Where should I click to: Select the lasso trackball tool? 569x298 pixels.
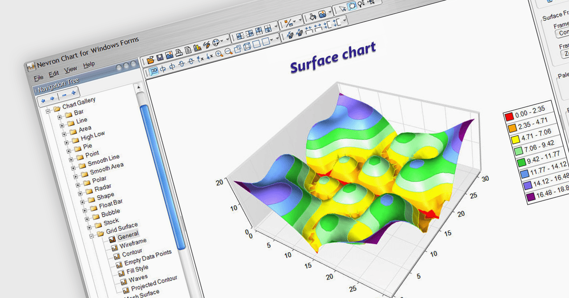pyautogui.click(x=352, y=6)
